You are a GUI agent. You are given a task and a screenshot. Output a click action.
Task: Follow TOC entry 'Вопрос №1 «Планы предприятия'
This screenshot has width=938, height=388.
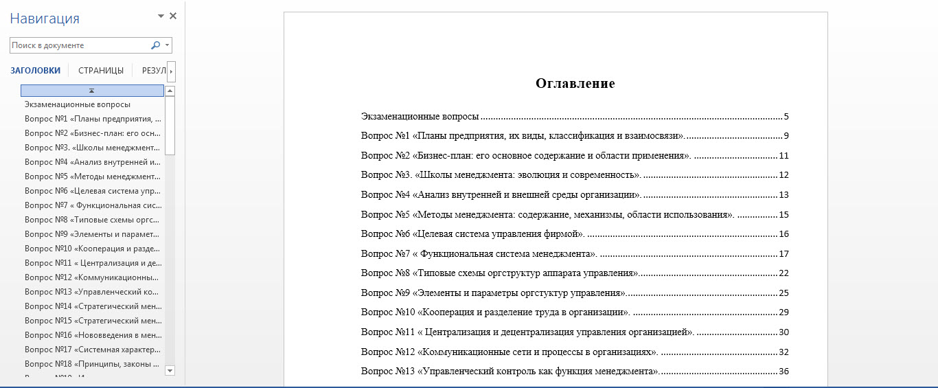pos(575,136)
